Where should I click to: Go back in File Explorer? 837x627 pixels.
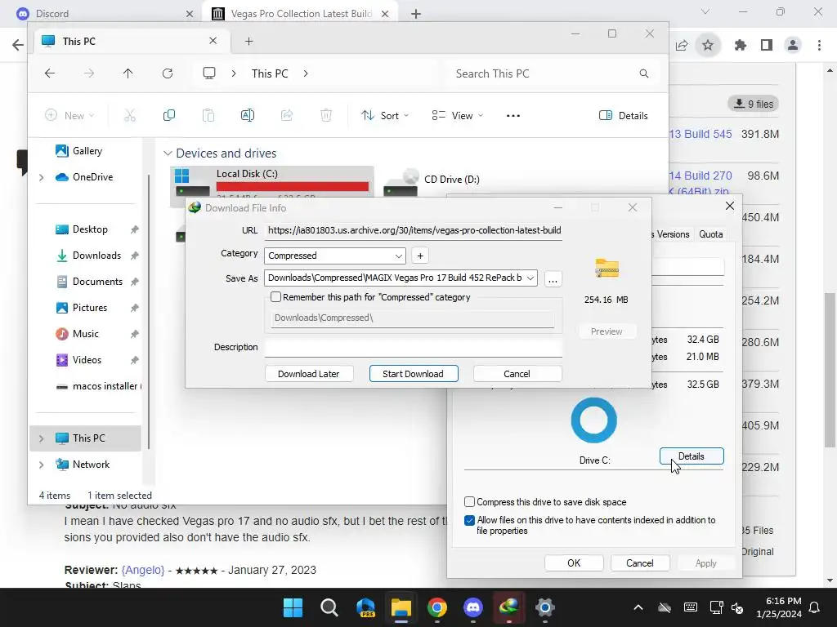(x=50, y=73)
